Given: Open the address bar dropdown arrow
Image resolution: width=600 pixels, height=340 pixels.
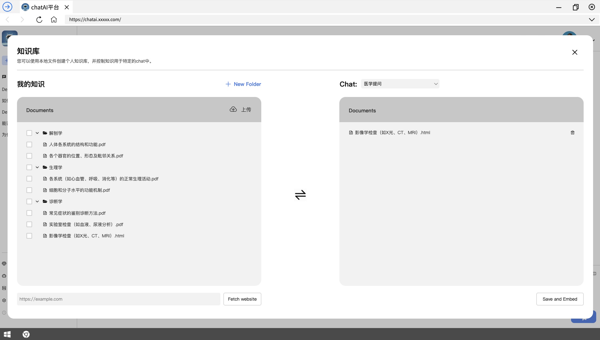Looking at the screenshot, I should (x=592, y=20).
